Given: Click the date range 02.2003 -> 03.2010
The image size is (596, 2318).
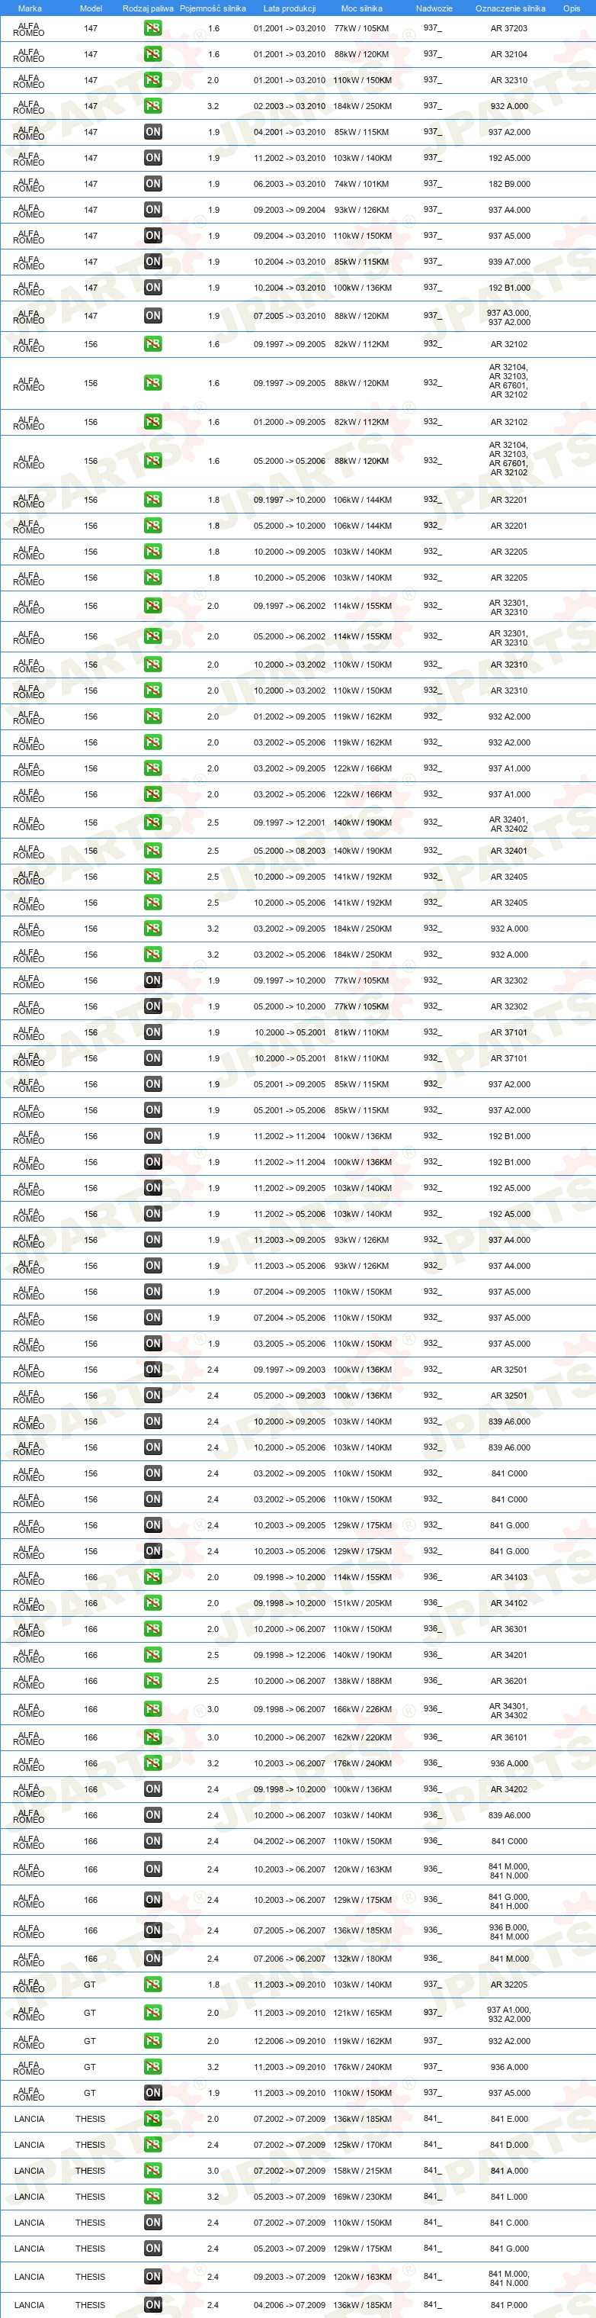Looking at the screenshot, I should click(290, 106).
